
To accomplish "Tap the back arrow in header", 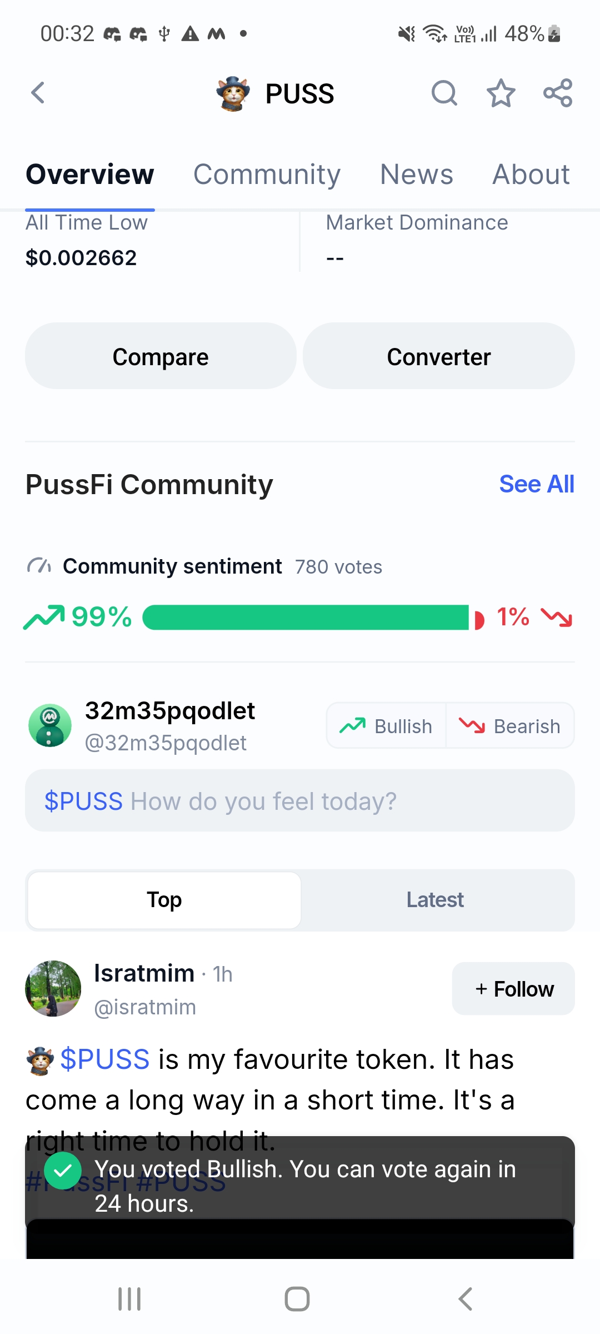I will [x=38, y=93].
